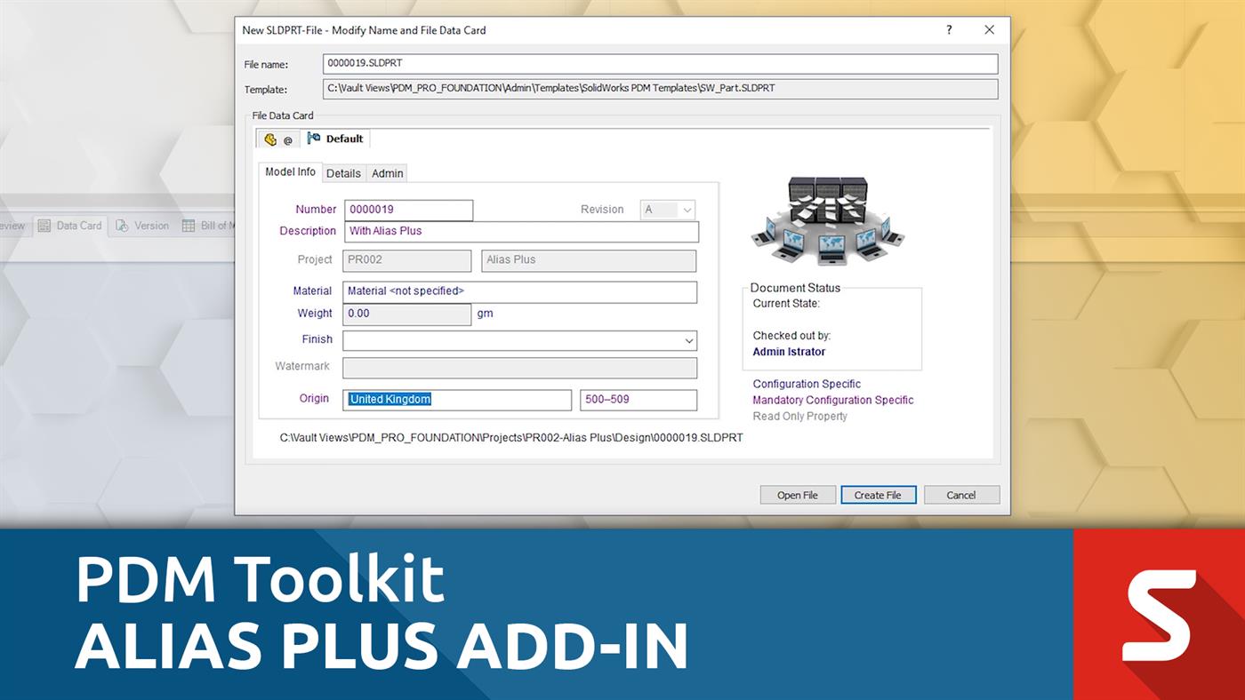Switch to the Admin tab
Image resolution: width=1245 pixels, height=700 pixels.
coord(387,173)
